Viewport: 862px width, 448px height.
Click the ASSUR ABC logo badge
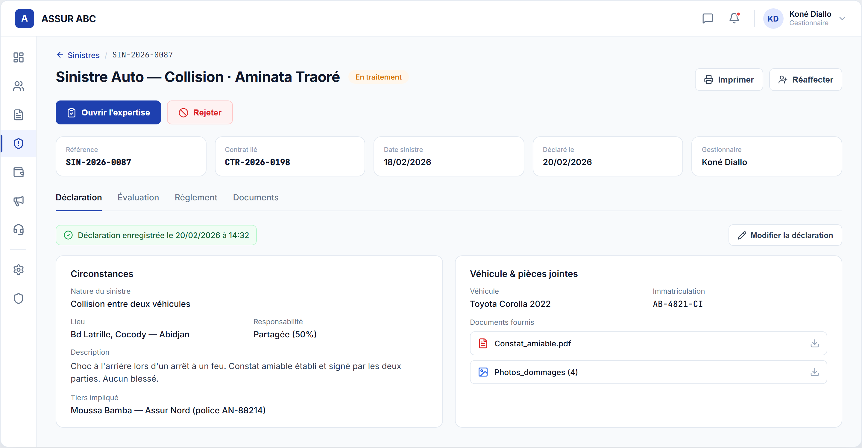(25, 18)
